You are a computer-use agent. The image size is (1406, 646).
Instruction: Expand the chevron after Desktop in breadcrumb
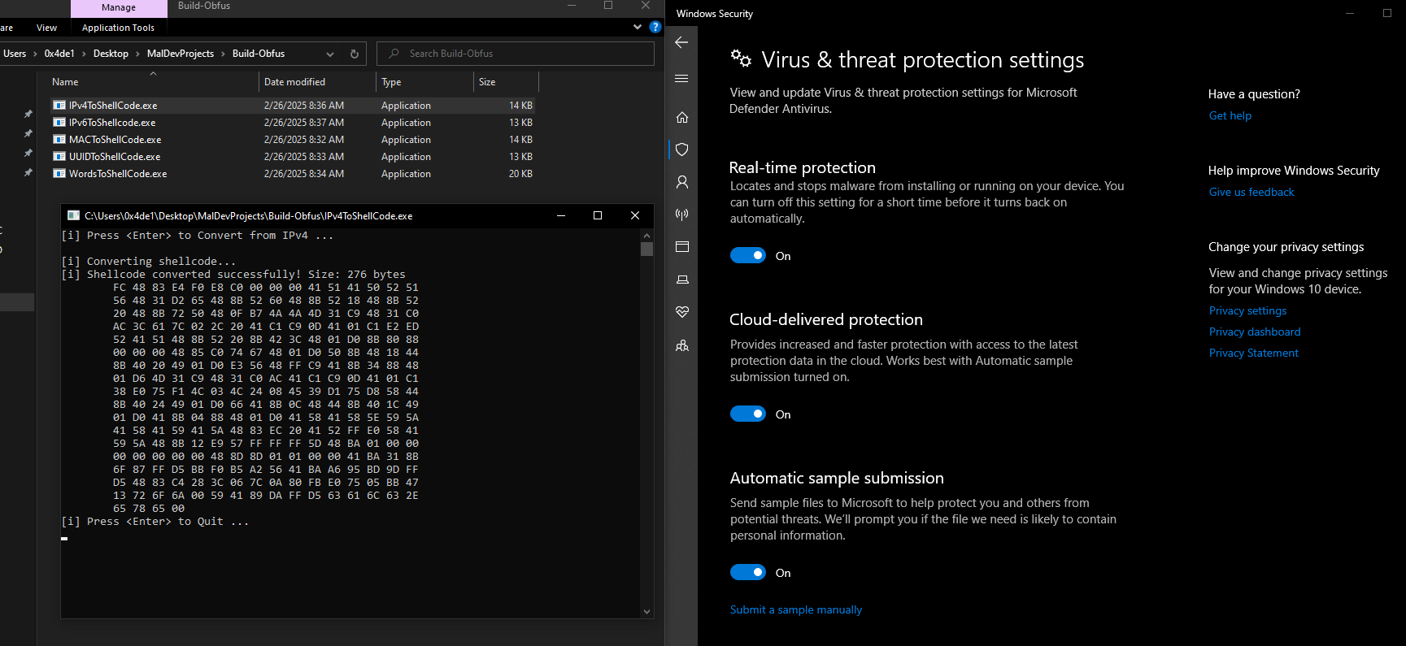coord(137,54)
